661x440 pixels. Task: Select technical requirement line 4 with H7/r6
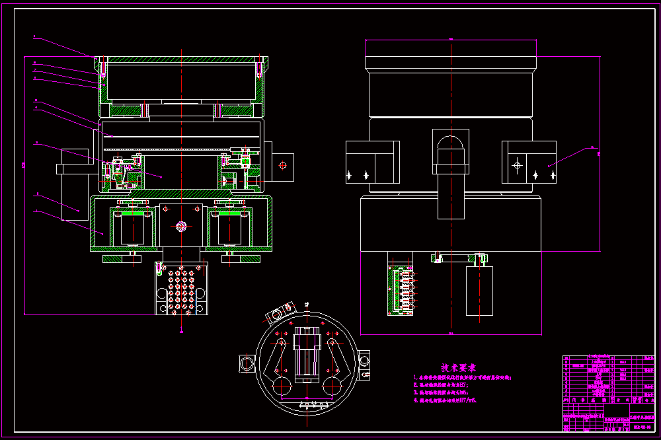(x=445, y=400)
